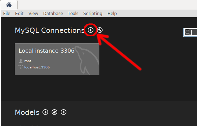Image resolution: width=197 pixels, height=126 pixels.
Task: Open the Tools menu
Action: pyautogui.click(x=73, y=14)
